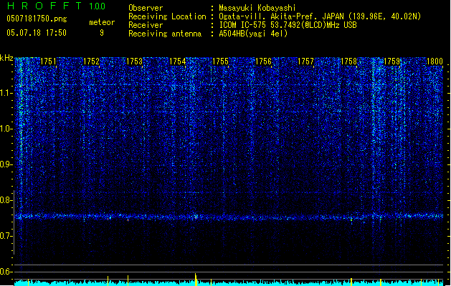Click the 1752 time marker
The image size is (451, 286).
tap(91, 61)
